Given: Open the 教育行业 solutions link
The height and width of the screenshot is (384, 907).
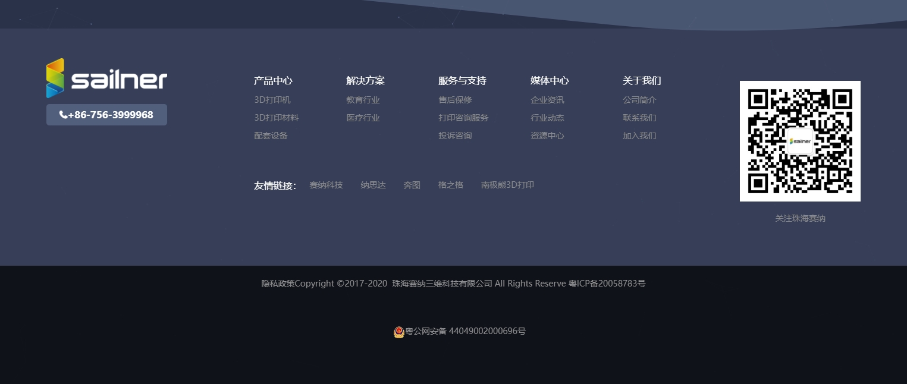Looking at the screenshot, I should 363,100.
